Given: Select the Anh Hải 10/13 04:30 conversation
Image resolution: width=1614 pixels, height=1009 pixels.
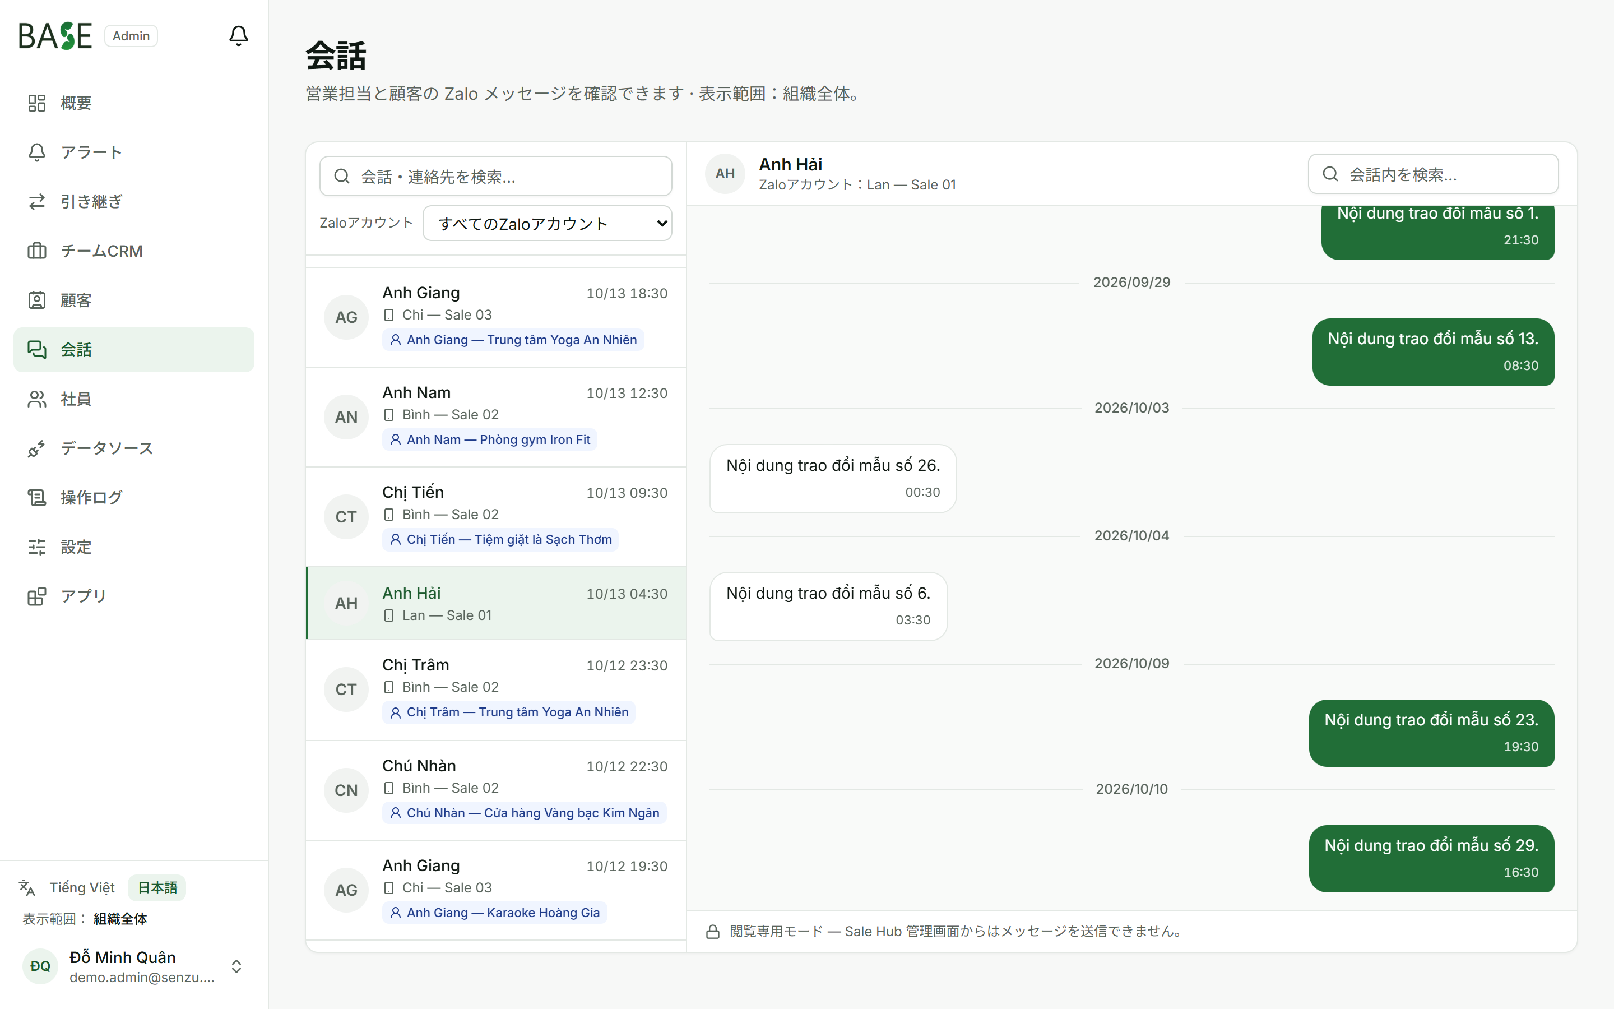Looking at the screenshot, I should pyautogui.click(x=495, y=603).
